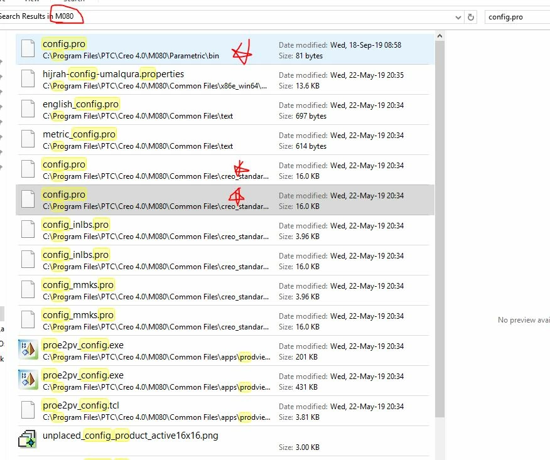Select the english_config.pro file name

tap(80, 104)
